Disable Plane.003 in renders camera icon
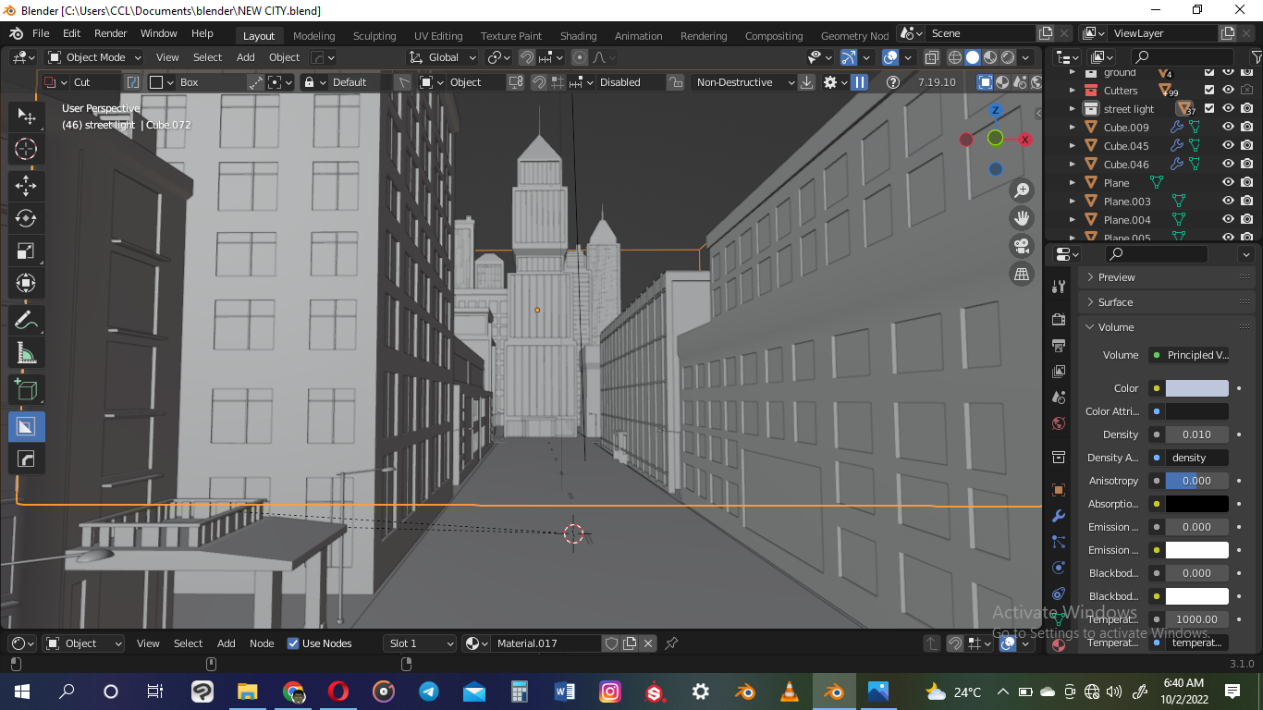 1246,202
